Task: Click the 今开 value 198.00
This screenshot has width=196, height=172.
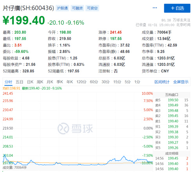Action: [65, 32]
